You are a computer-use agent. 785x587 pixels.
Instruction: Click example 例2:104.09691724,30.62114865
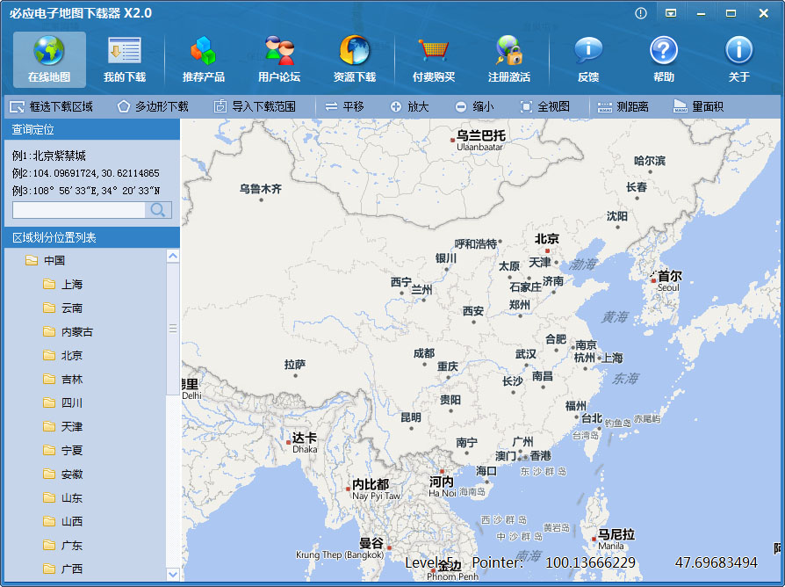[85, 173]
